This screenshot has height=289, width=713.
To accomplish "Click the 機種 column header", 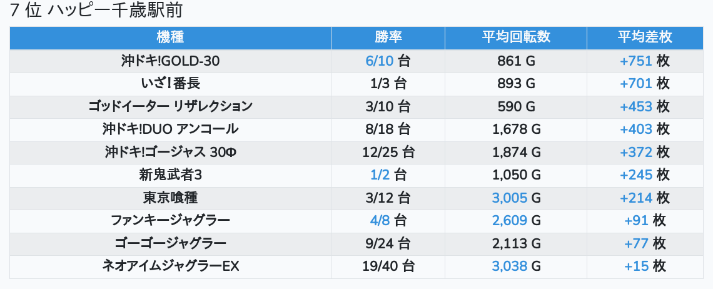I will pos(170,37).
